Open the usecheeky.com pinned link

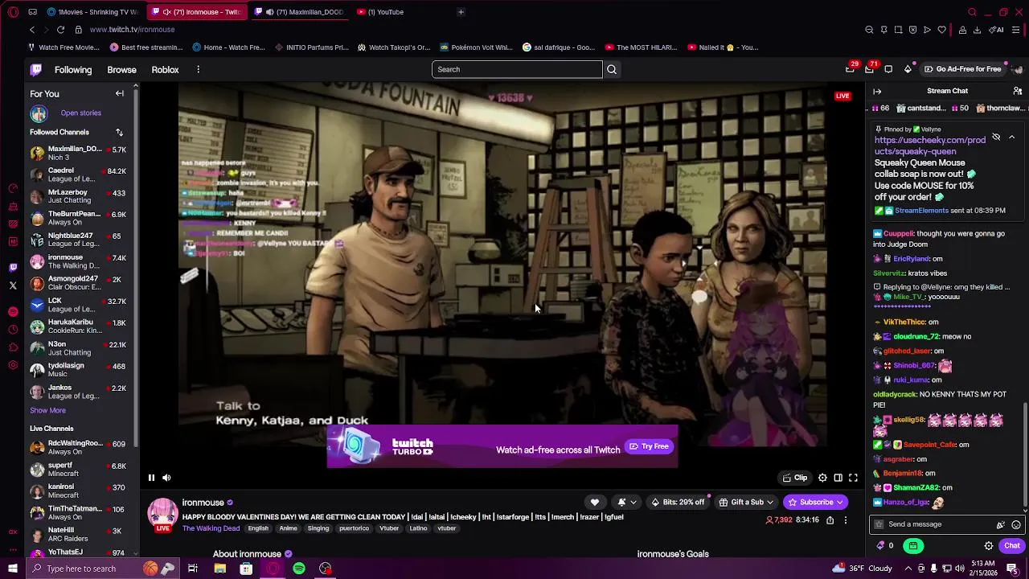point(930,146)
